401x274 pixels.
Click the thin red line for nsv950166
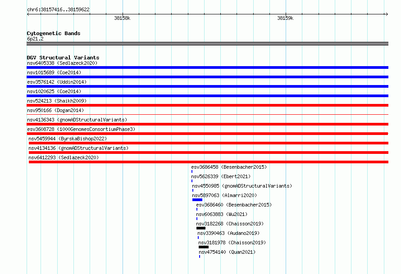click(207, 114)
